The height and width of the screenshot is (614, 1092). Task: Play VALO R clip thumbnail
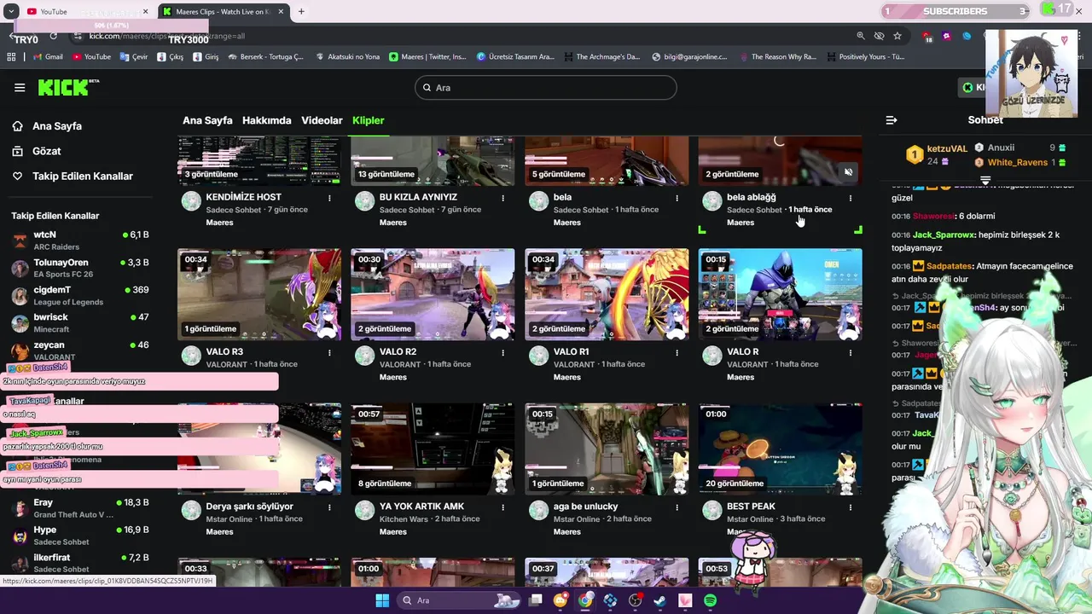pyautogui.click(x=780, y=294)
